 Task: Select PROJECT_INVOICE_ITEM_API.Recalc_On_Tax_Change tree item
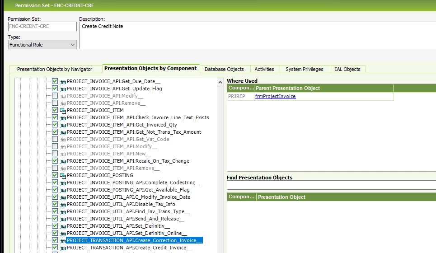pos(128,161)
